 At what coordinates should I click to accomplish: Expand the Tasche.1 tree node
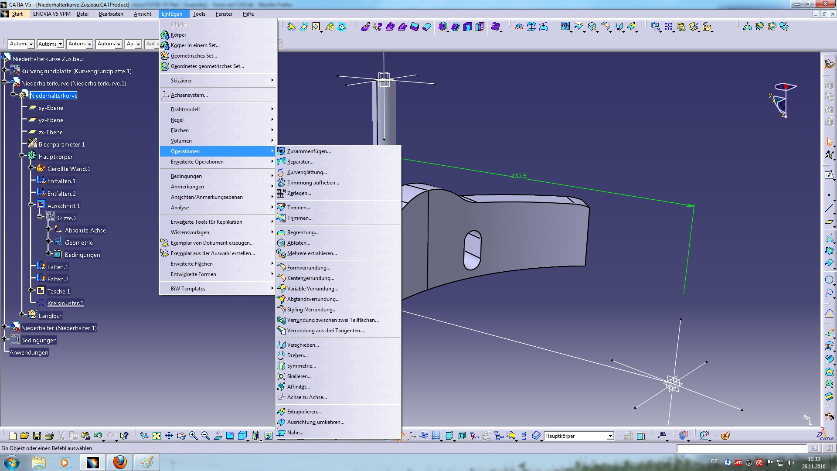31,290
